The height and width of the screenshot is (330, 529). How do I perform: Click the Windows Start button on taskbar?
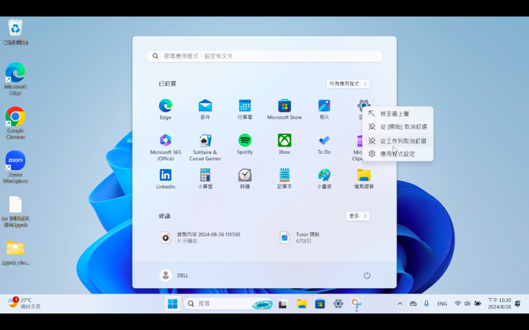tap(173, 304)
